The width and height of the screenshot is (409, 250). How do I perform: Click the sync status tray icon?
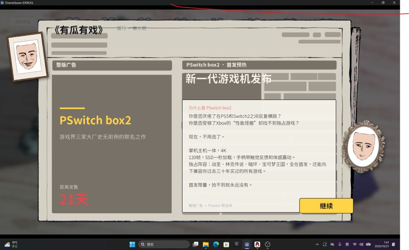point(325,245)
